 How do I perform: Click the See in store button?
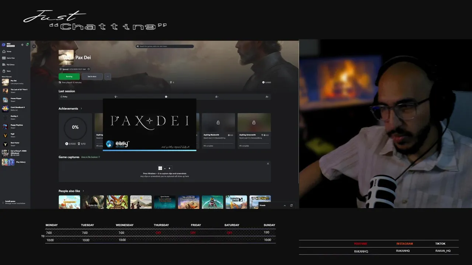92,77
